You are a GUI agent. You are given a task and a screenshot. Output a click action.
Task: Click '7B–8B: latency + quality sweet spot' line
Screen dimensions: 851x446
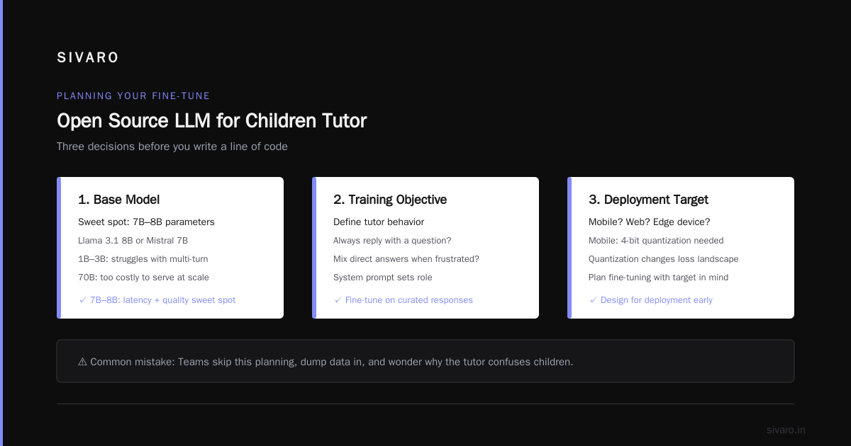157,300
